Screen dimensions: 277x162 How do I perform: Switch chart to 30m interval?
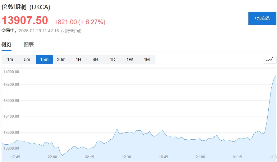(61, 59)
